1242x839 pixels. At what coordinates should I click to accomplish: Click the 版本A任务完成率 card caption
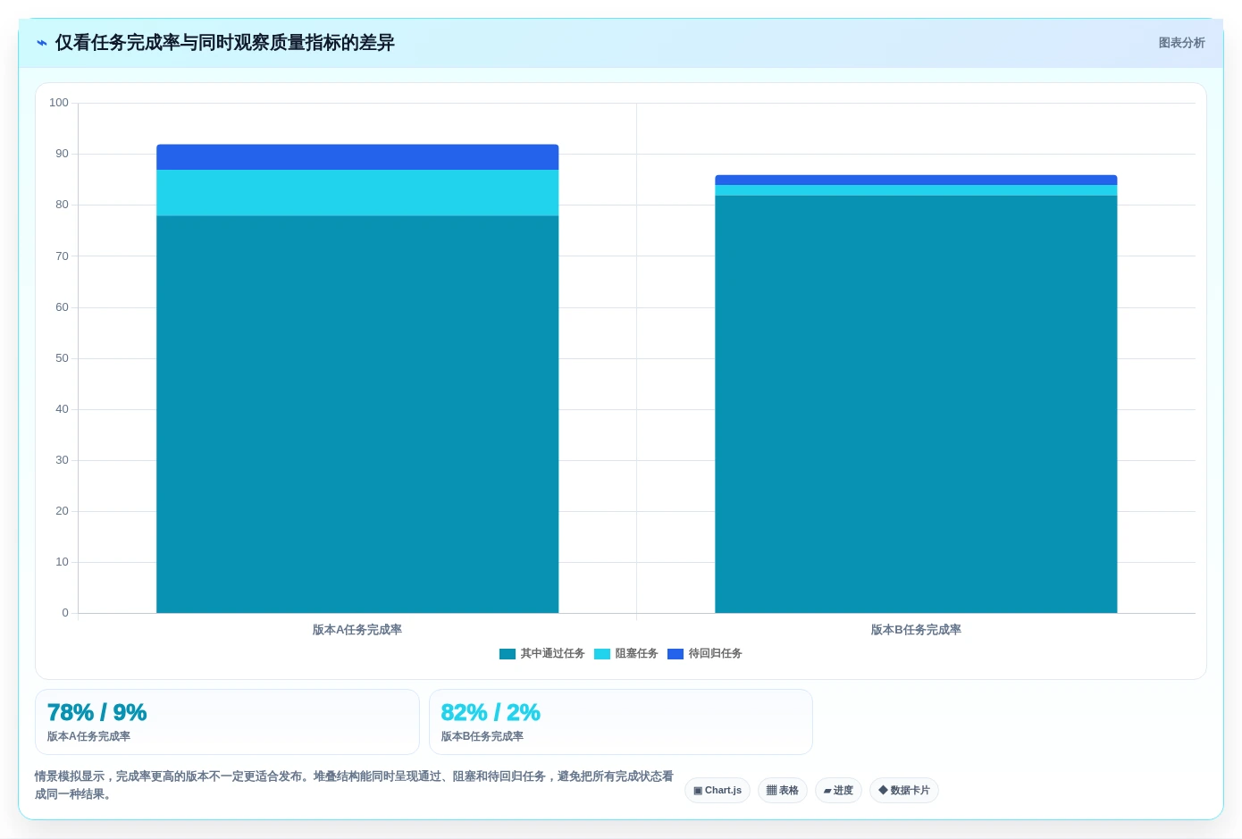point(88,737)
